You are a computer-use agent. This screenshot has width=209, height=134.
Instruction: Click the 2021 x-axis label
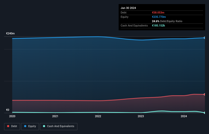[55, 116]
